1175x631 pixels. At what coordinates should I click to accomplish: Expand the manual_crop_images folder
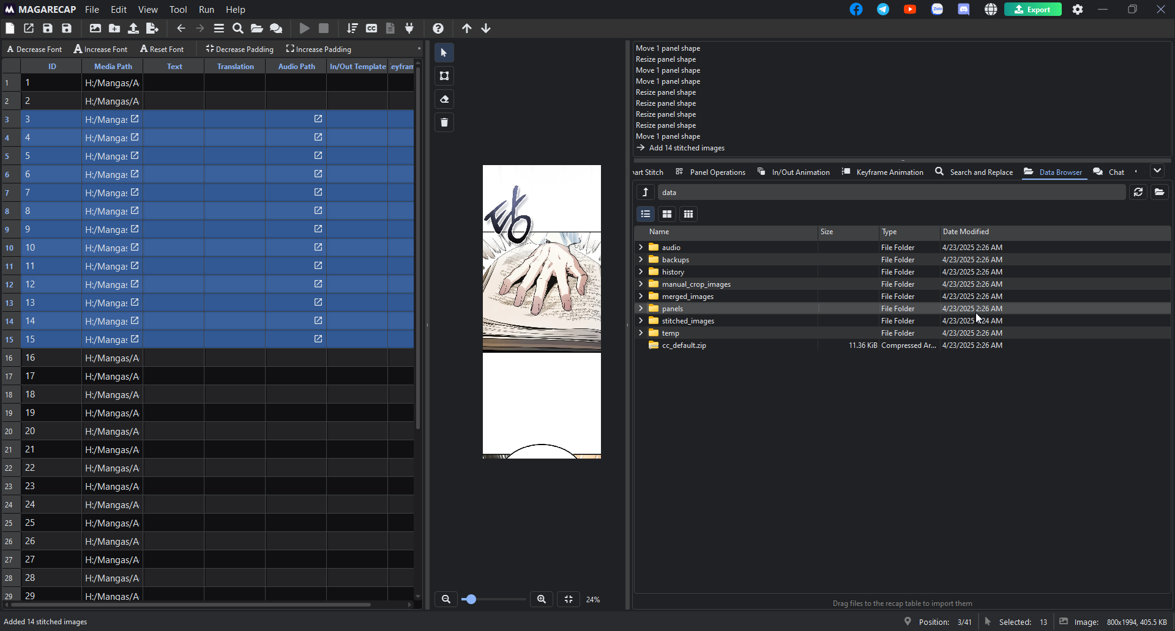[641, 284]
